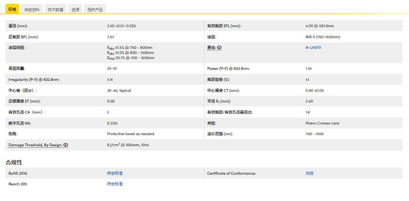Select the 有效焦距 EFL (mm): label
409x201 pixels.
224,26
